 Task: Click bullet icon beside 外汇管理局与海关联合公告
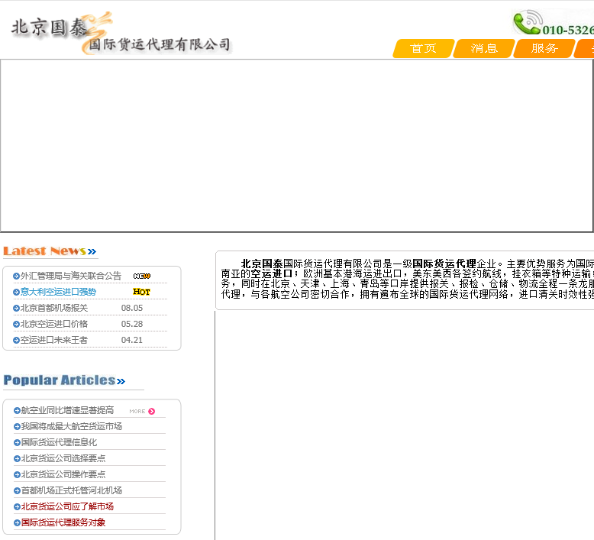[16, 276]
